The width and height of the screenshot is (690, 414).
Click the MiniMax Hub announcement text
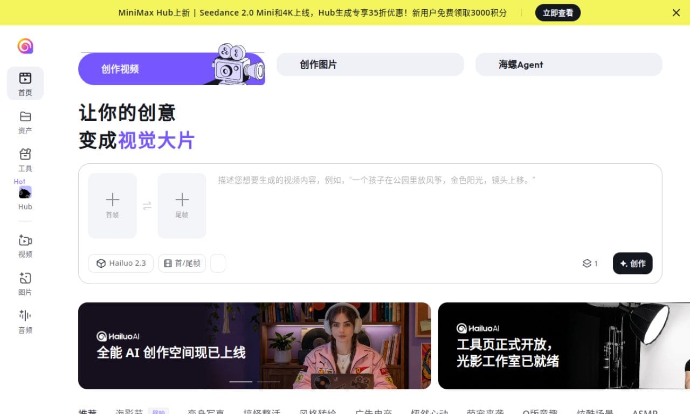tap(313, 12)
